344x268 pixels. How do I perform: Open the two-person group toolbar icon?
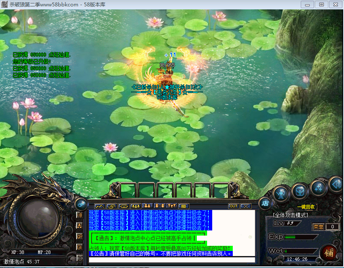(148, 206)
